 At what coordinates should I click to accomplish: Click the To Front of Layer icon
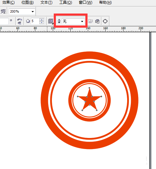pyautogui.click(x=91, y=21)
